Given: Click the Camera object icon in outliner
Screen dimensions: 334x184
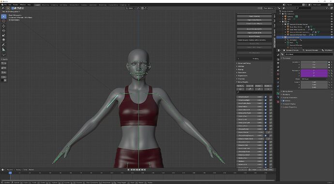Looking at the screenshot, I should pyautogui.click(x=286, y=16).
